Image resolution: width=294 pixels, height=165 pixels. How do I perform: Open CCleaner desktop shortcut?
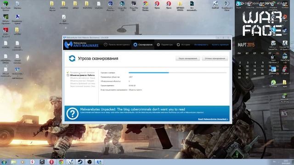point(285,70)
